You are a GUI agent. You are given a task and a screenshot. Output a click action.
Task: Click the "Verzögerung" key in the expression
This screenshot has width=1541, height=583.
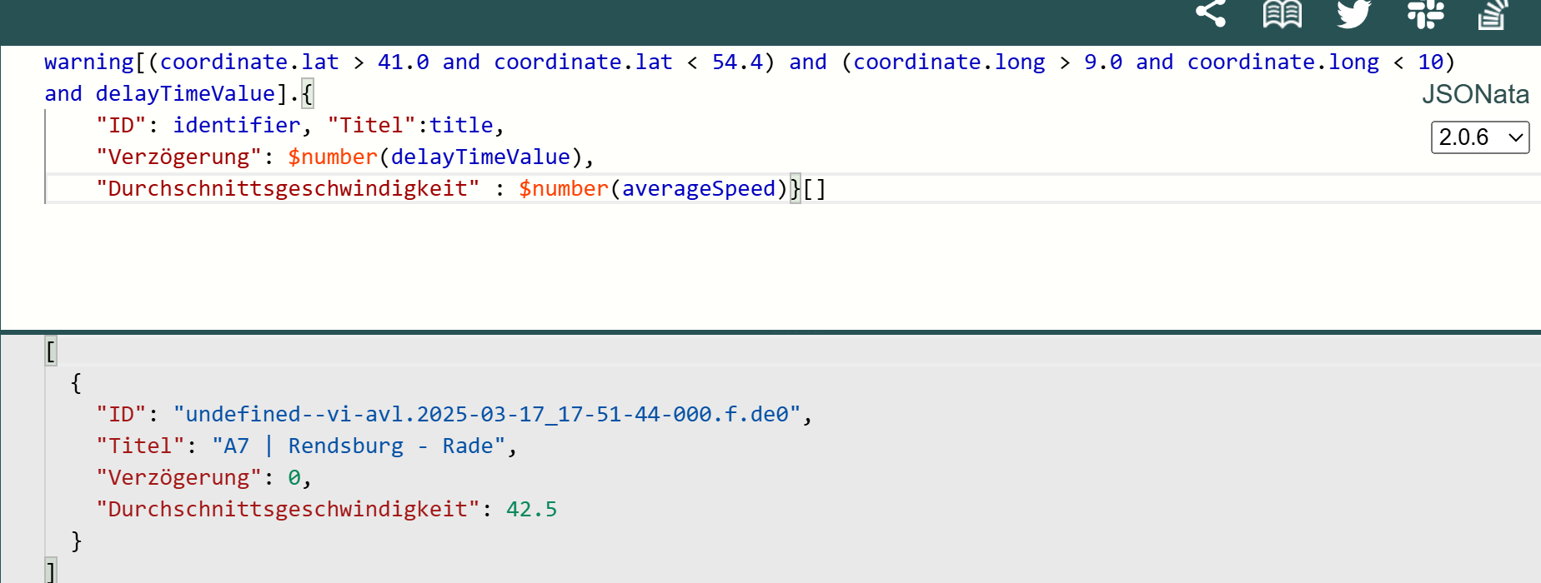(178, 157)
